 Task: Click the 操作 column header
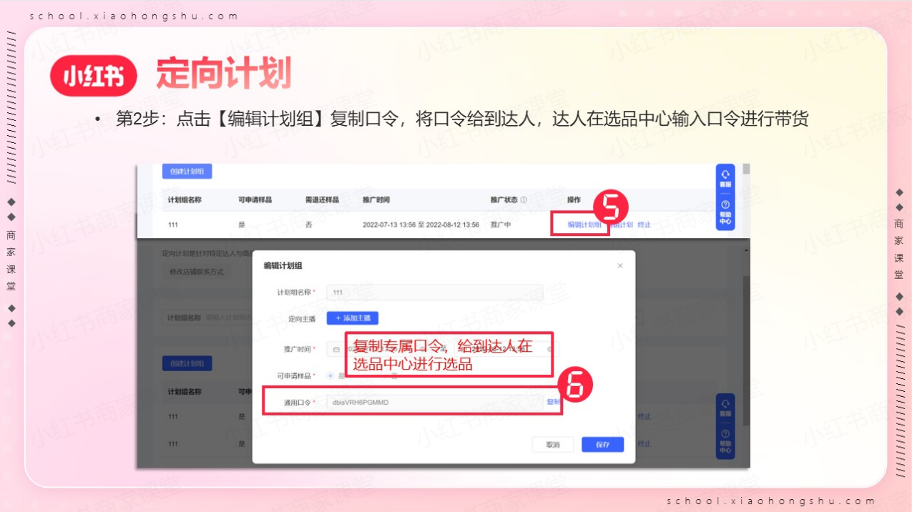click(574, 200)
